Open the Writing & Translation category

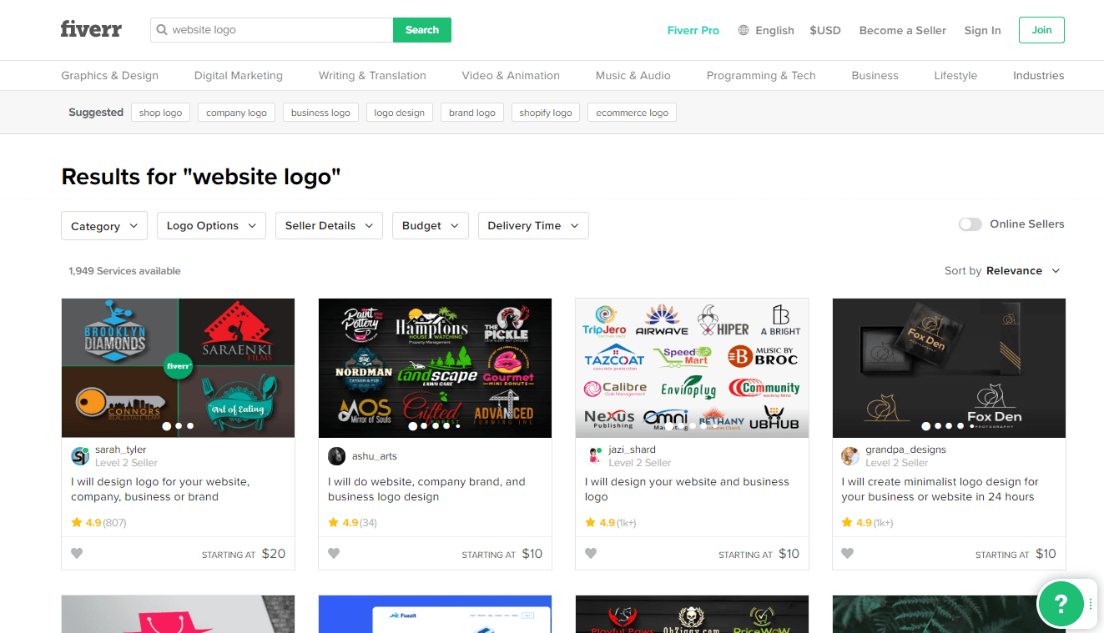click(x=372, y=75)
